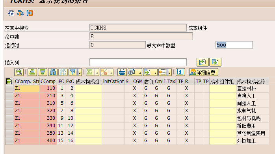
Task: Click the hierarchy structure icon in top toolbar
Action: (20, 13)
